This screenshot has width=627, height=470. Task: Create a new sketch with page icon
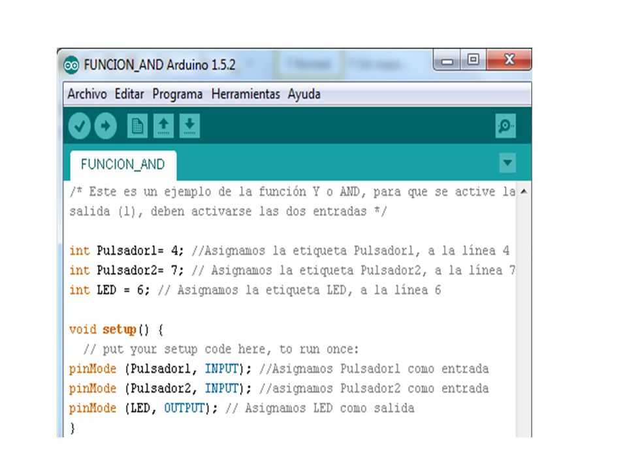(x=137, y=126)
